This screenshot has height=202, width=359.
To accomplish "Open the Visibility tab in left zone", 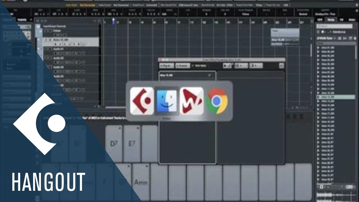I will (22, 20).
